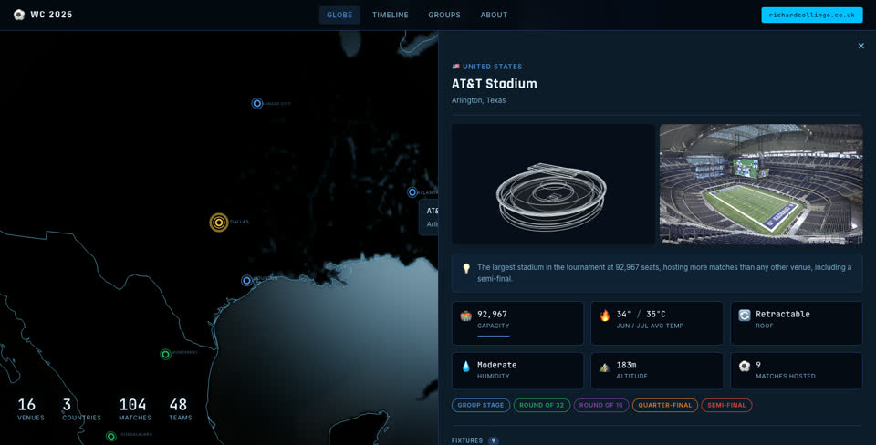Click the WC 2026 title text
876x445 pixels.
pos(51,15)
